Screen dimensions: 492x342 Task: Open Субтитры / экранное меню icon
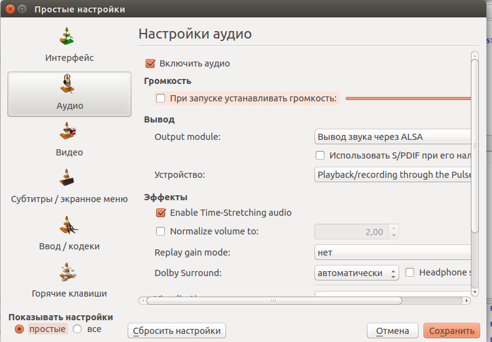point(67,177)
